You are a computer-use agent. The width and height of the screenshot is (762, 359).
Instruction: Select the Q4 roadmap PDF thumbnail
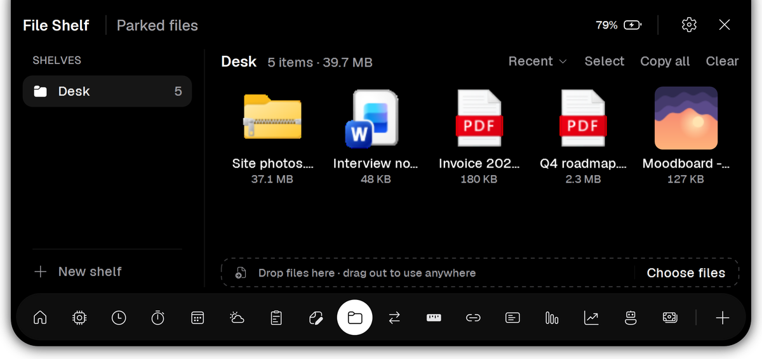pos(583,119)
